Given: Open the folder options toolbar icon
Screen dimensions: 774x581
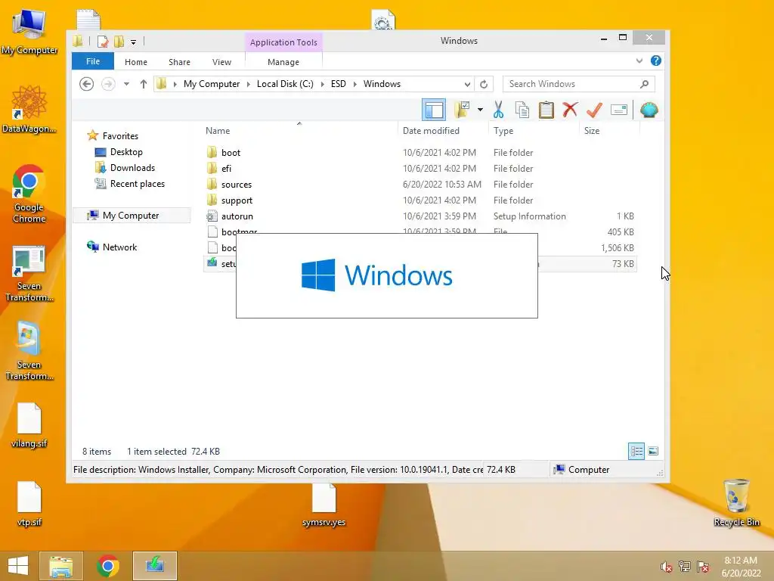Looking at the screenshot, I should tap(462, 110).
